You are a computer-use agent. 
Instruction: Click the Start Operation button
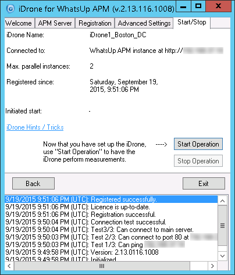click(x=198, y=144)
